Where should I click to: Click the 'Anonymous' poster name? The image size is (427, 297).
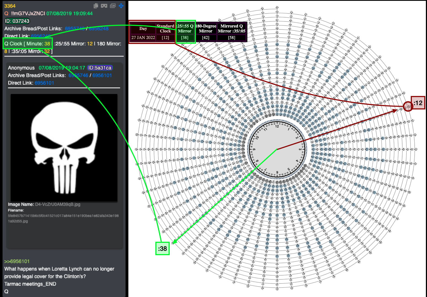click(21, 68)
